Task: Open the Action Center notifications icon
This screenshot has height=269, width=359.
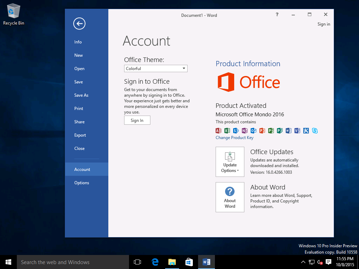Action: click(x=328, y=262)
